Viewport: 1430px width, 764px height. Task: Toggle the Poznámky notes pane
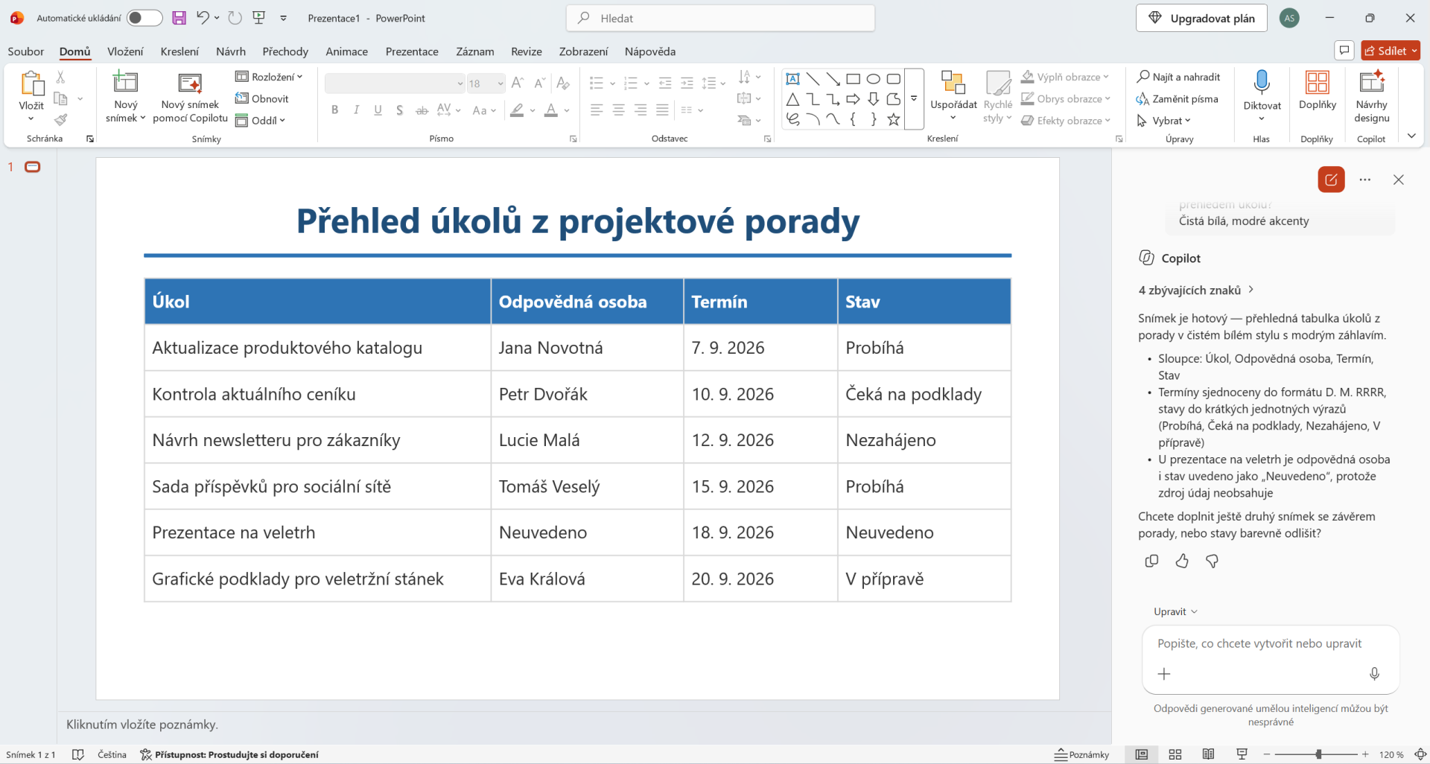(x=1081, y=754)
